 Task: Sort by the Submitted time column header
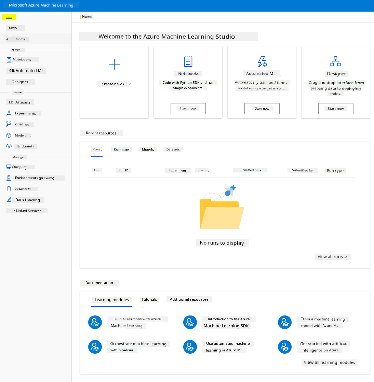(250, 170)
